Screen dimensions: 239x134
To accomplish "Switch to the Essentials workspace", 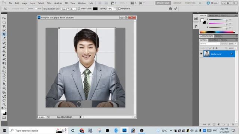I will point(163,3).
